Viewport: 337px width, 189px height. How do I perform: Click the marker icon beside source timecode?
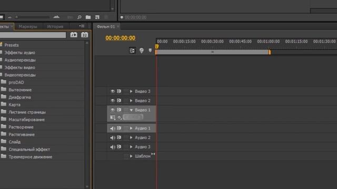(x=122, y=17)
